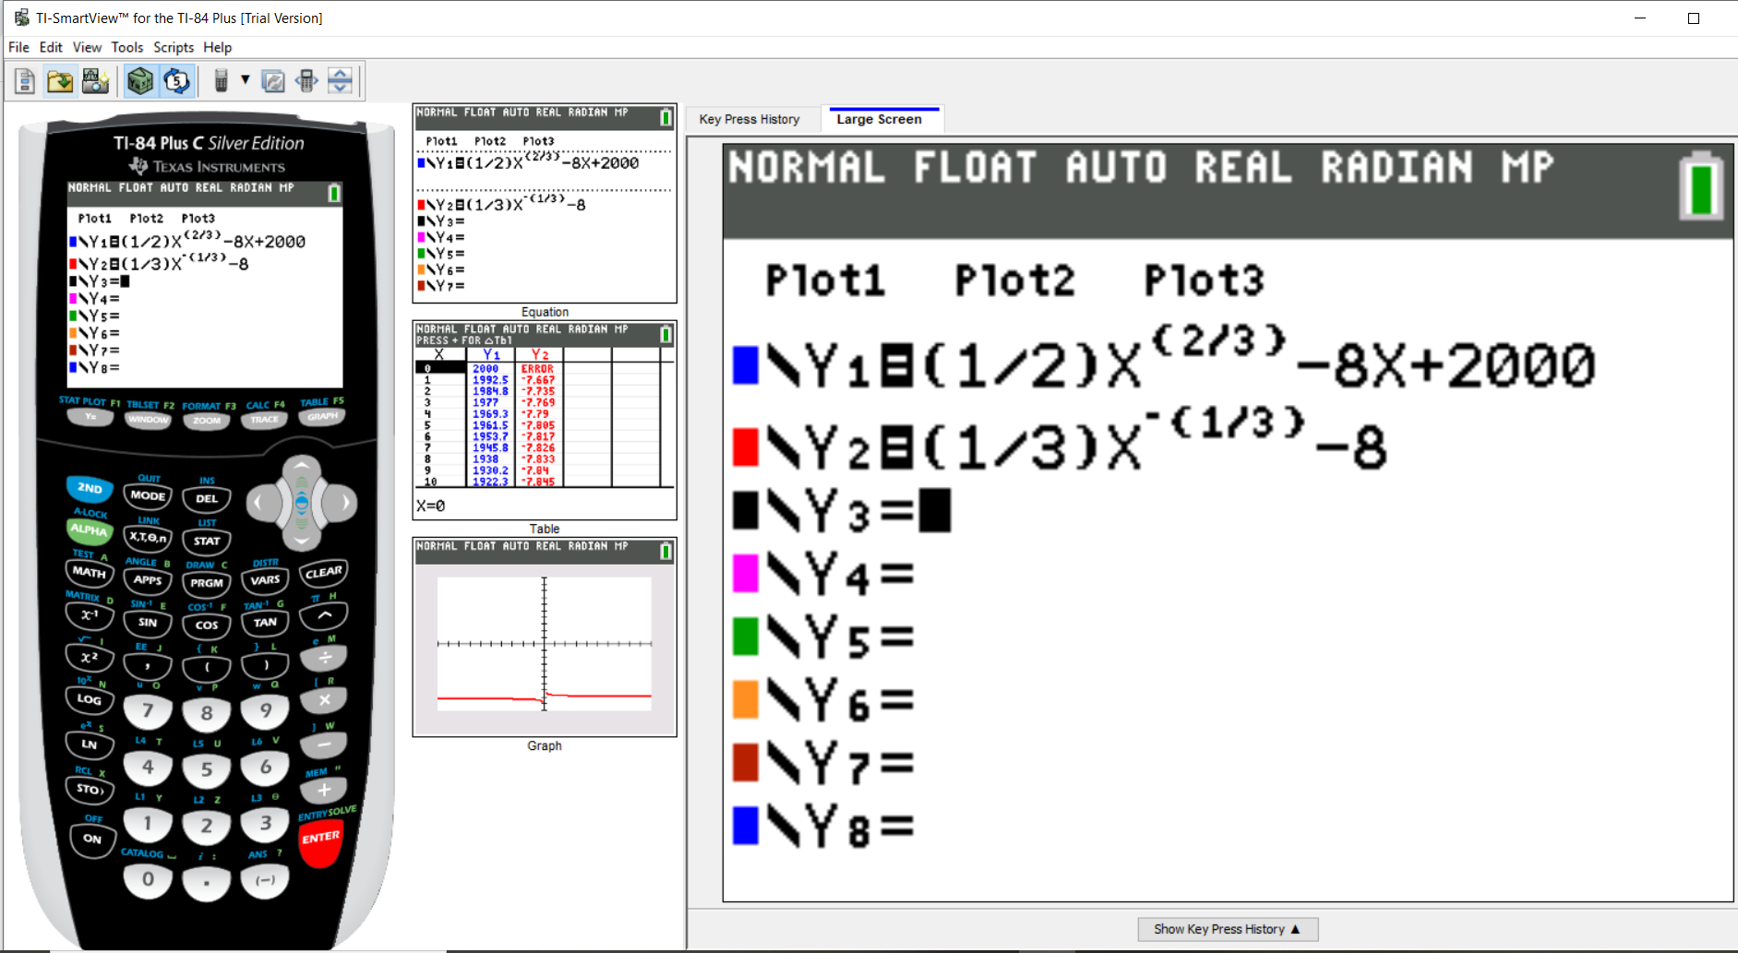
Task: Click Y1 blue color square in Large Screen
Action: tap(745, 365)
